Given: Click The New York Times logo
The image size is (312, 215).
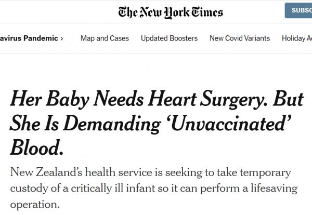Looking at the screenshot, I should click(x=171, y=11).
